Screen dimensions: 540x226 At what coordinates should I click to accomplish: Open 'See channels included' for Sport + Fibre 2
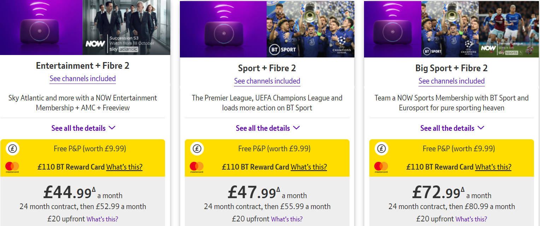[267, 81]
